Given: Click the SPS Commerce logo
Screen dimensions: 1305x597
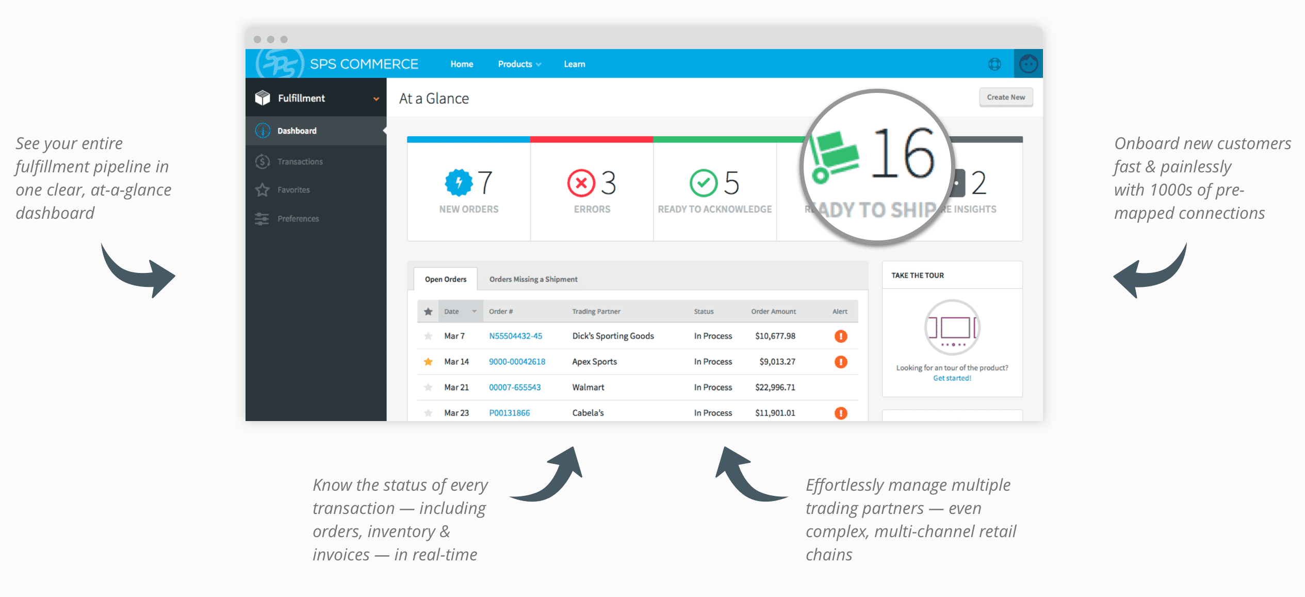Looking at the screenshot, I should [337, 64].
